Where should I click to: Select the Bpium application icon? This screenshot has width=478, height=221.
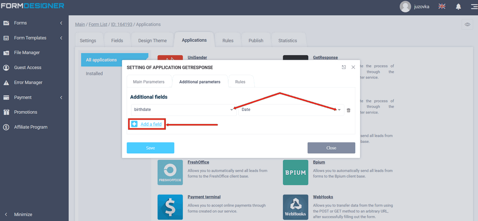point(295,172)
